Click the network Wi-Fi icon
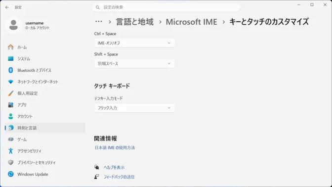 [x=10, y=82]
